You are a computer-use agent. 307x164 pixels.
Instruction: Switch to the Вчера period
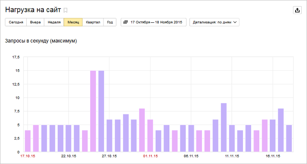(x=36, y=22)
